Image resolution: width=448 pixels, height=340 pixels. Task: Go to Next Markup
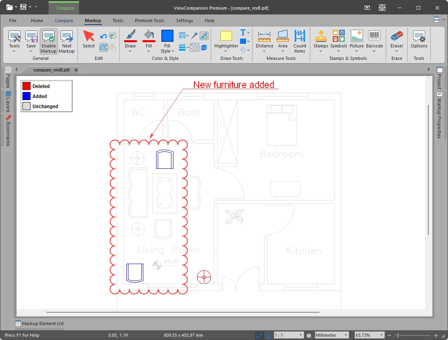pyautogui.click(x=67, y=41)
